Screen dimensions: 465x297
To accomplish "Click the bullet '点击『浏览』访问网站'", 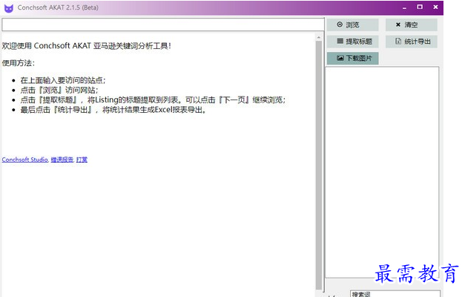I will (59, 90).
